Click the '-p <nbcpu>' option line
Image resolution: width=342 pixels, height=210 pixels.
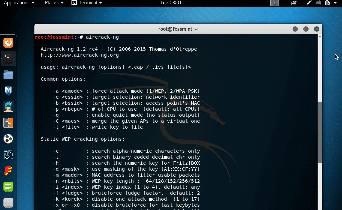click(126, 109)
